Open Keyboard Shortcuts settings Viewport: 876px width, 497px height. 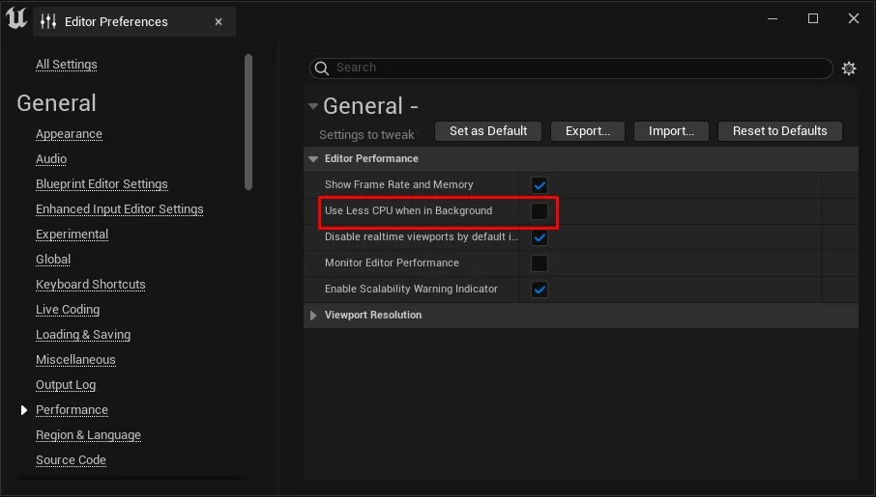[91, 285]
